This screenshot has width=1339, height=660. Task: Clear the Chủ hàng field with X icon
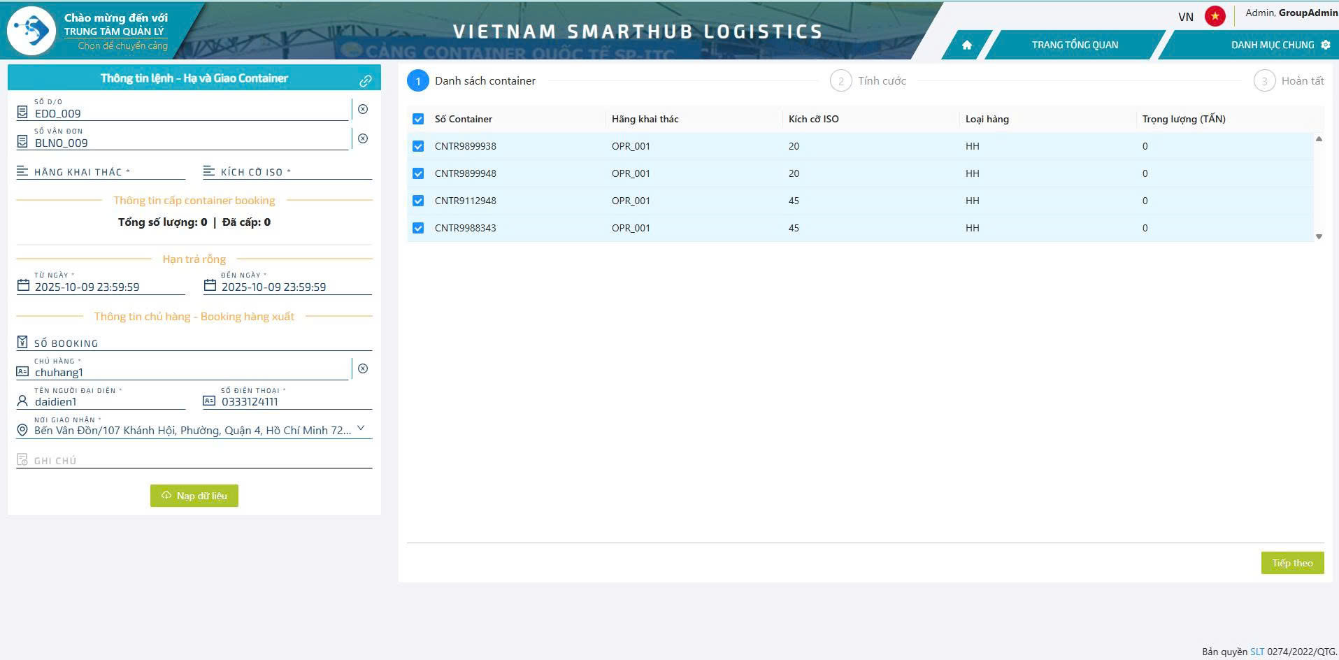coord(363,368)
